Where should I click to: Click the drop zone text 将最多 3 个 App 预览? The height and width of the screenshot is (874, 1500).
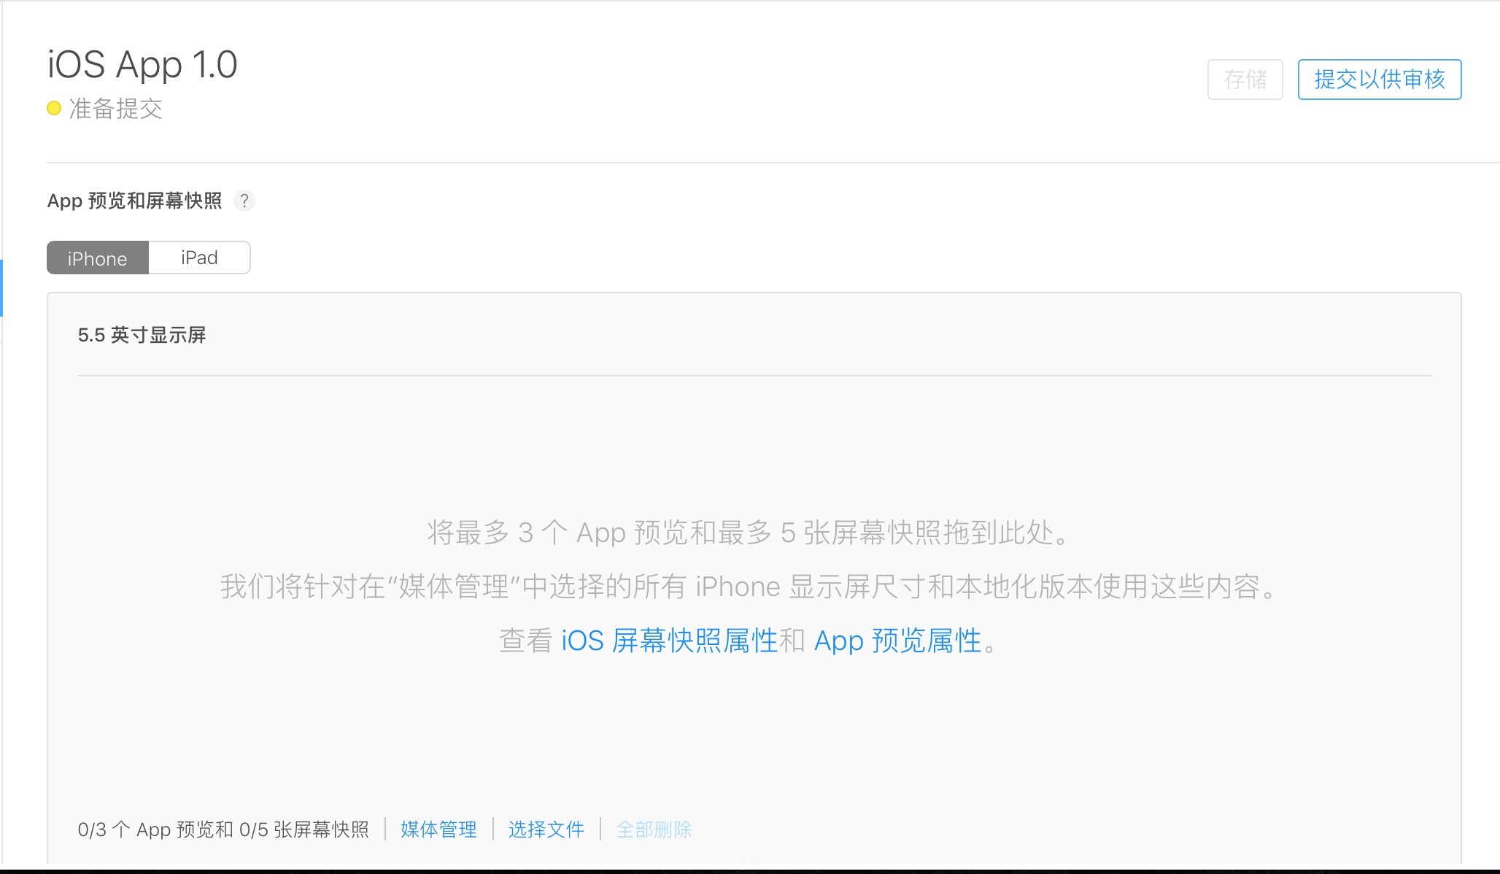749,533
